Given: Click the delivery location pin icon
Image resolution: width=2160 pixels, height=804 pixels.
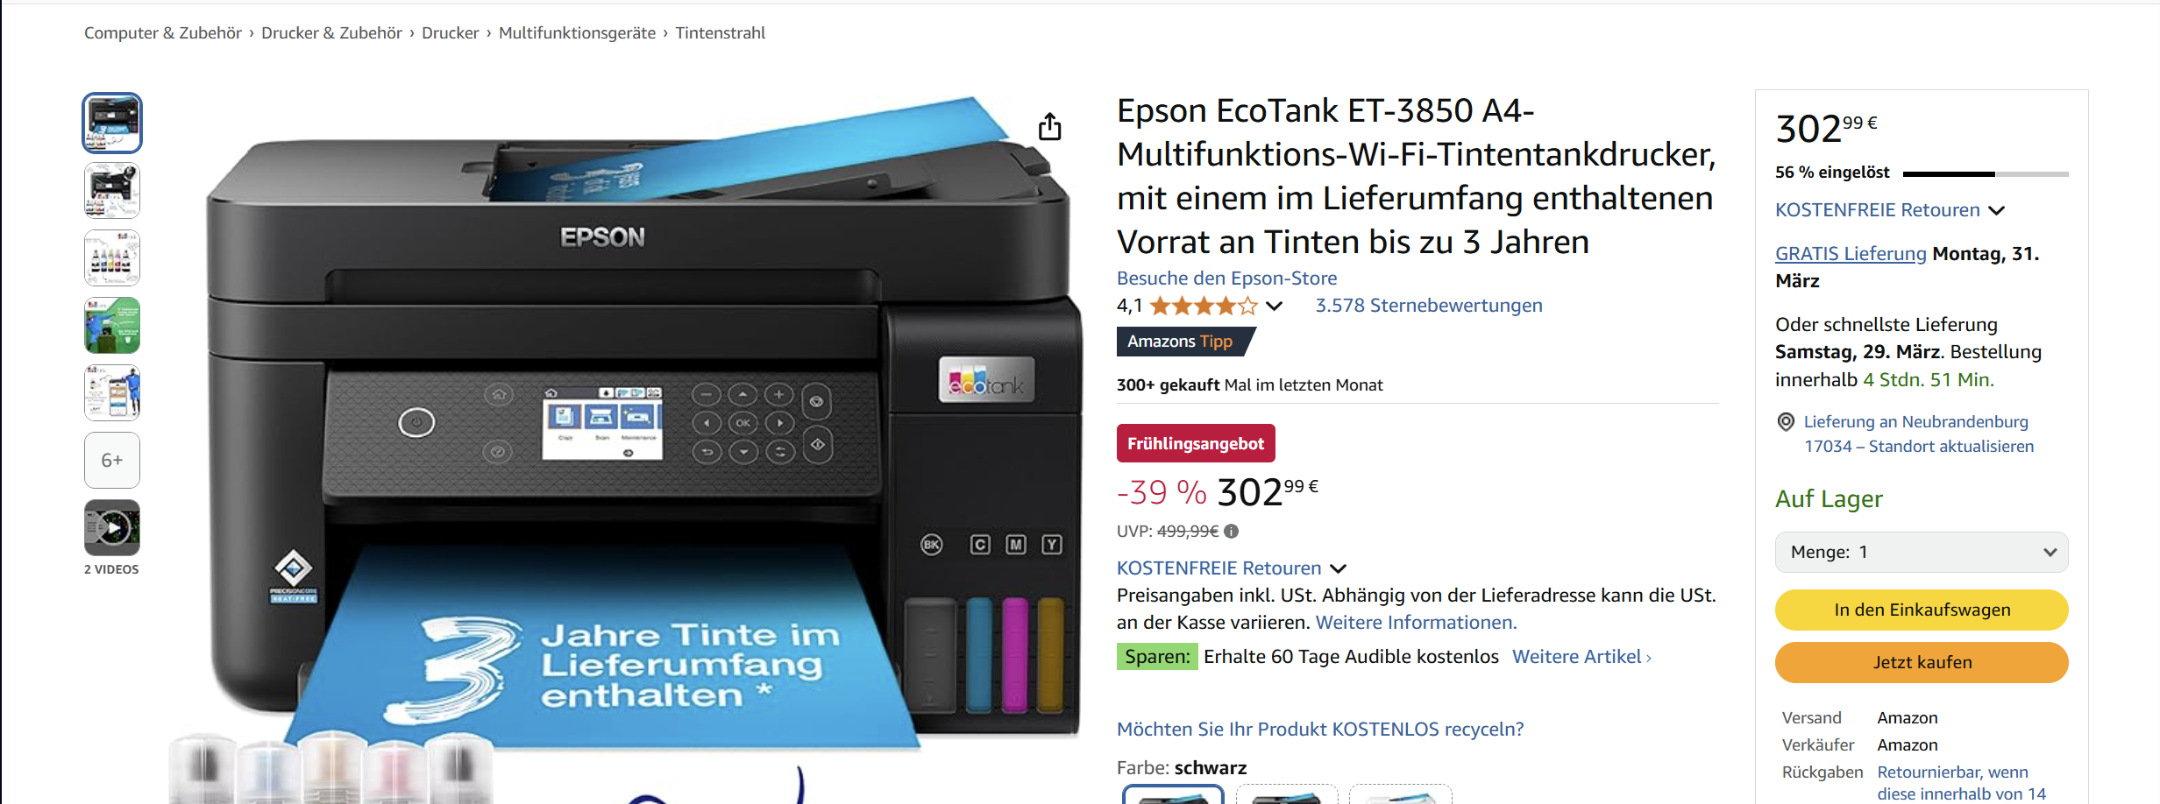Looking at the screenshot, I should [1786, 422].
